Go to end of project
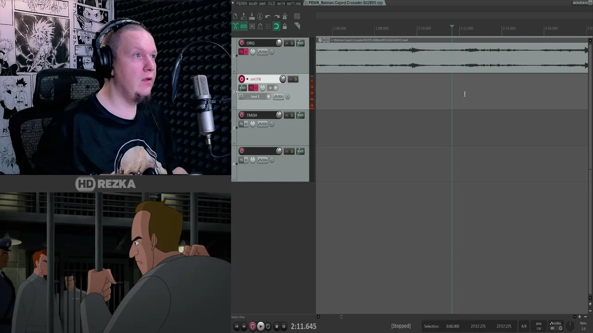 (244, 327)
